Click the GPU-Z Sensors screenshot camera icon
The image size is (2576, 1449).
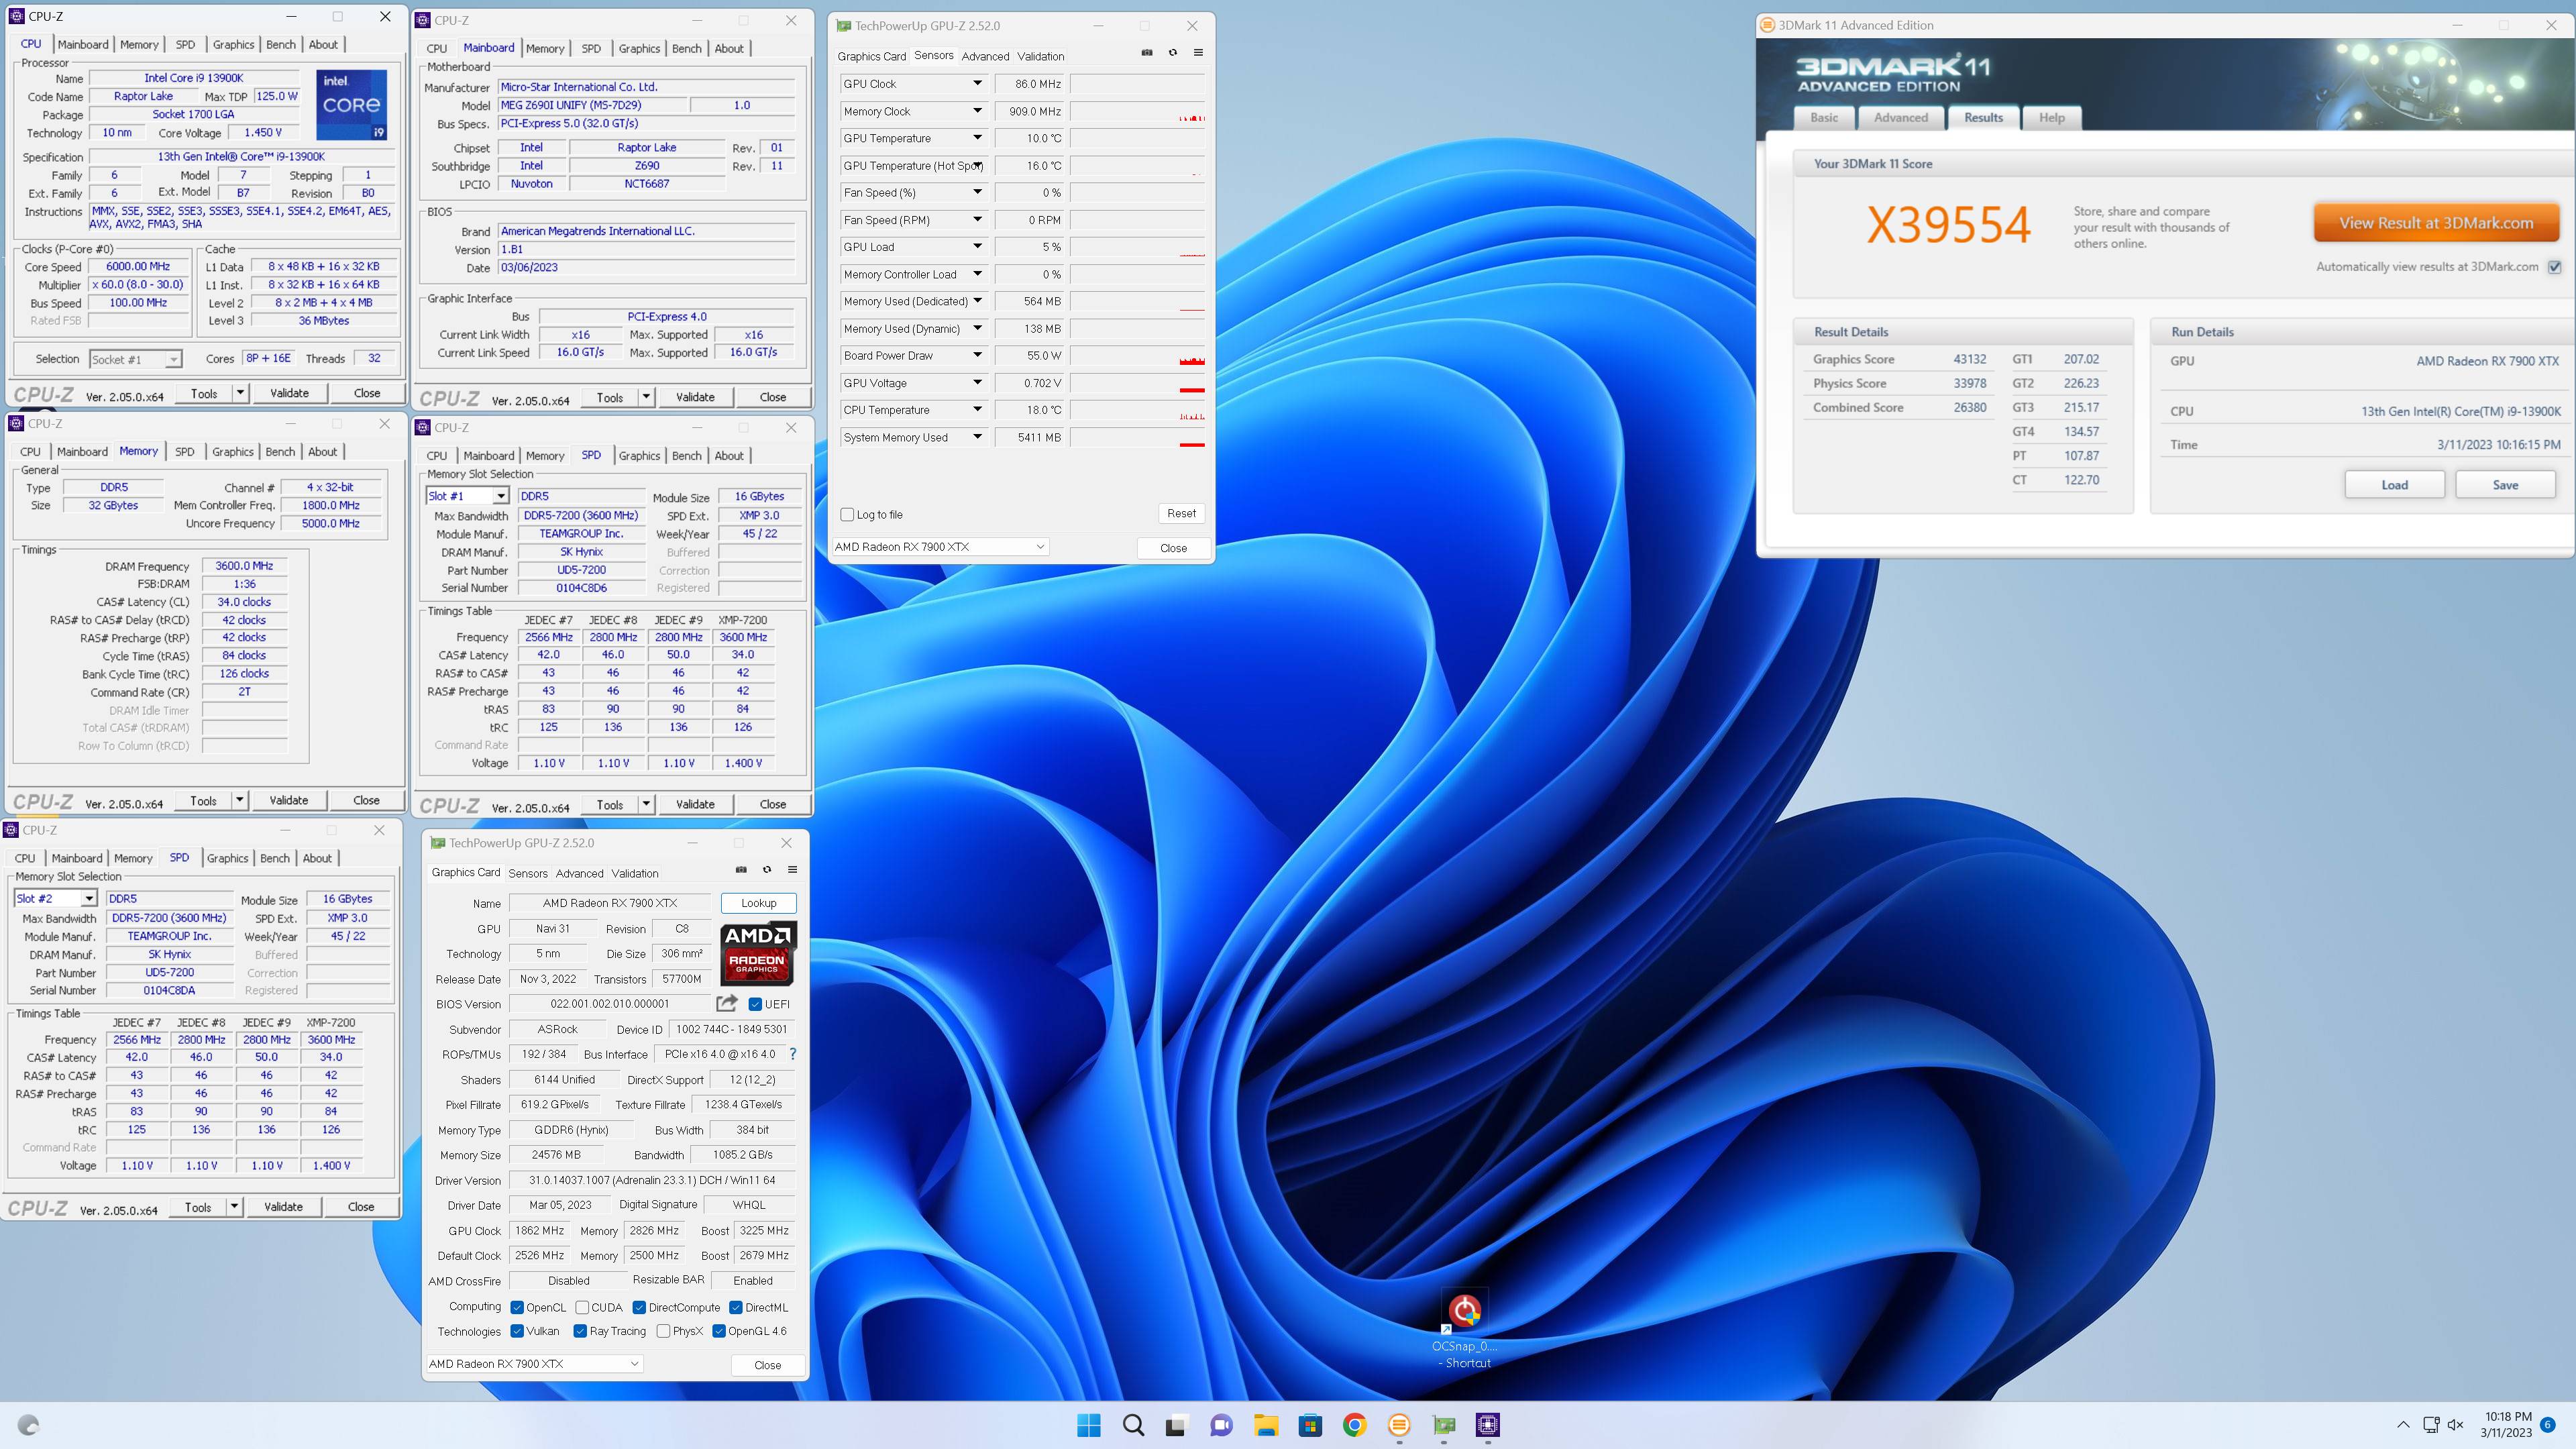click(1147, 53)
